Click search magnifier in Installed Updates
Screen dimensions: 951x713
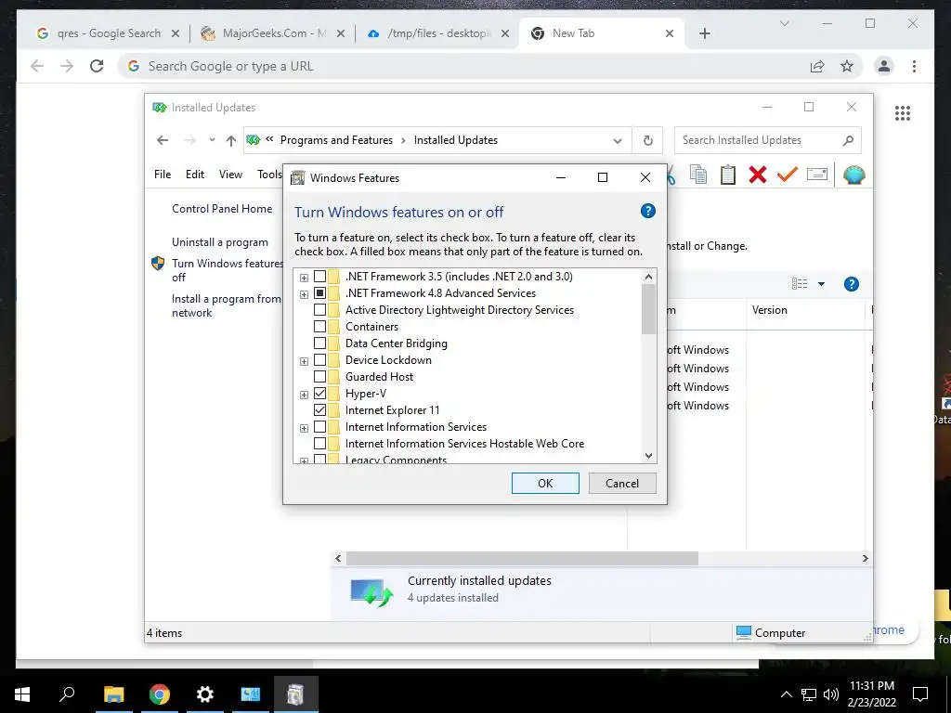click(848, 140)
